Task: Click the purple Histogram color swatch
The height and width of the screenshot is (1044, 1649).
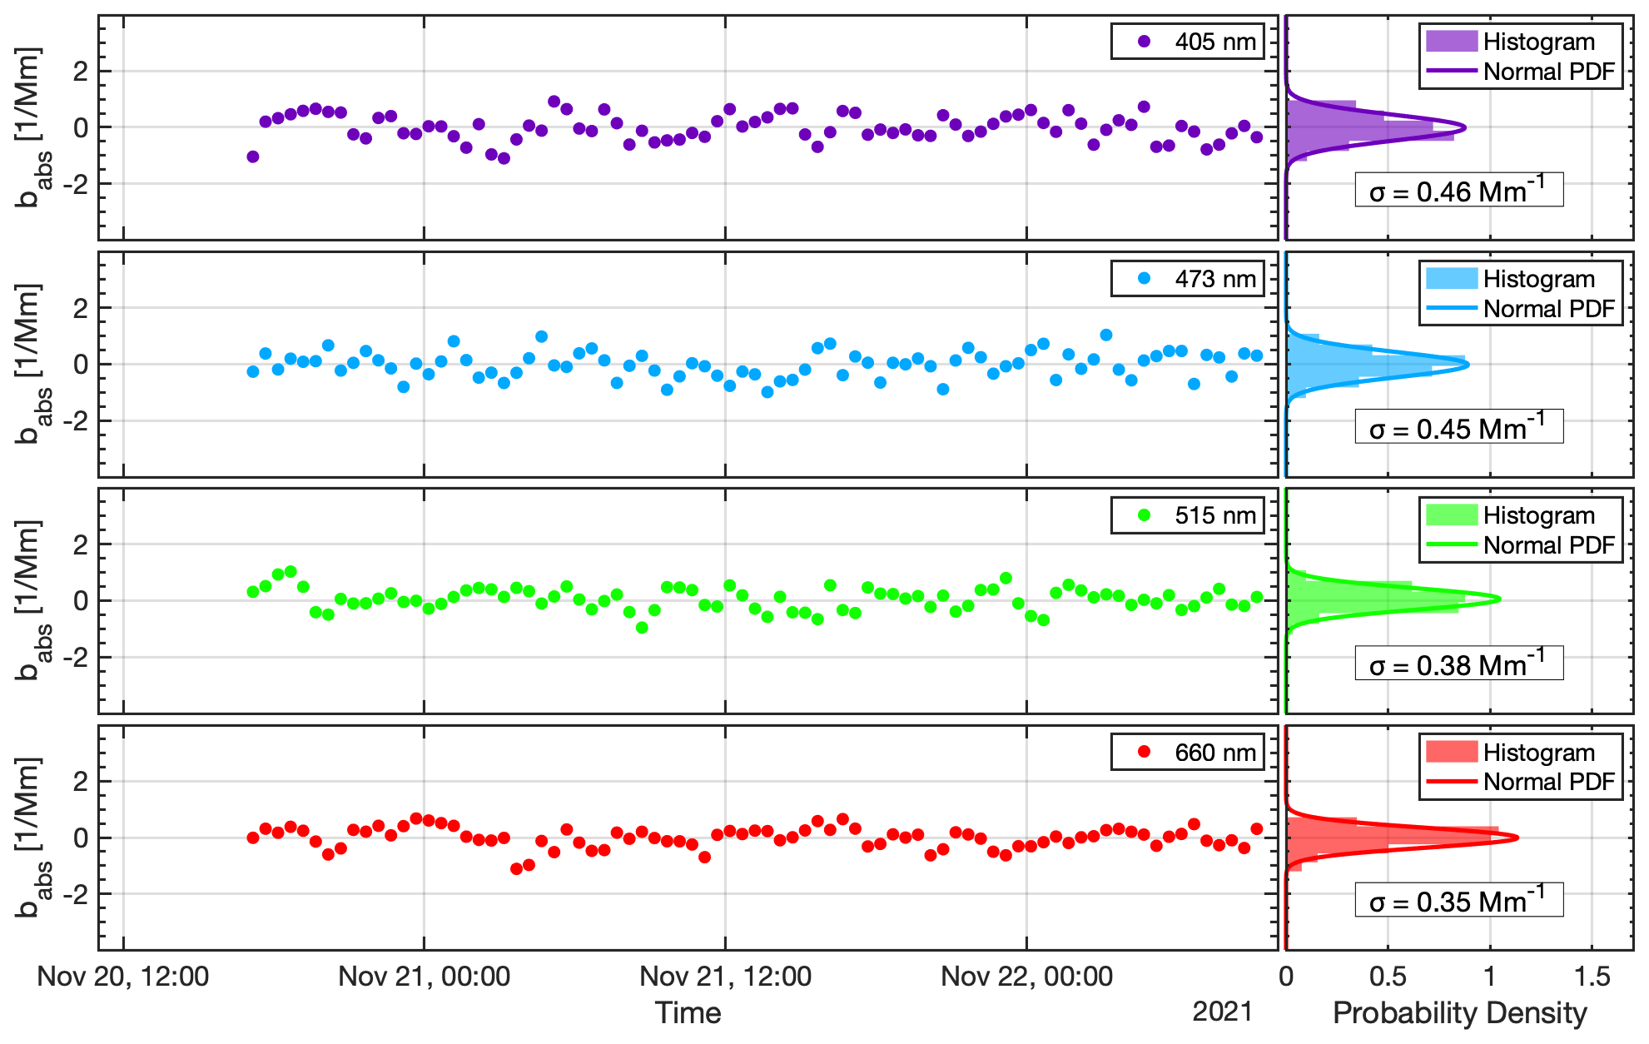Action: (1451, 41)
